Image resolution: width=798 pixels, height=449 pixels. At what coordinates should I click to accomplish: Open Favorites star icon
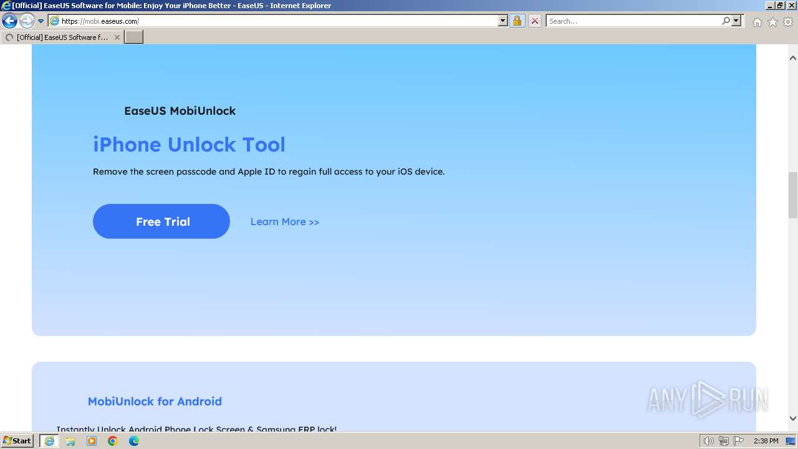click(x=772, y=22)
